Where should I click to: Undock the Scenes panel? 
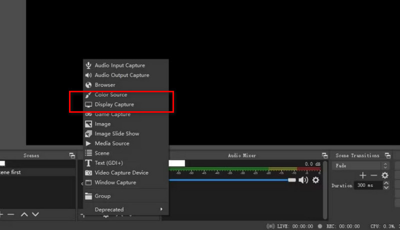(x=72, y=156)
